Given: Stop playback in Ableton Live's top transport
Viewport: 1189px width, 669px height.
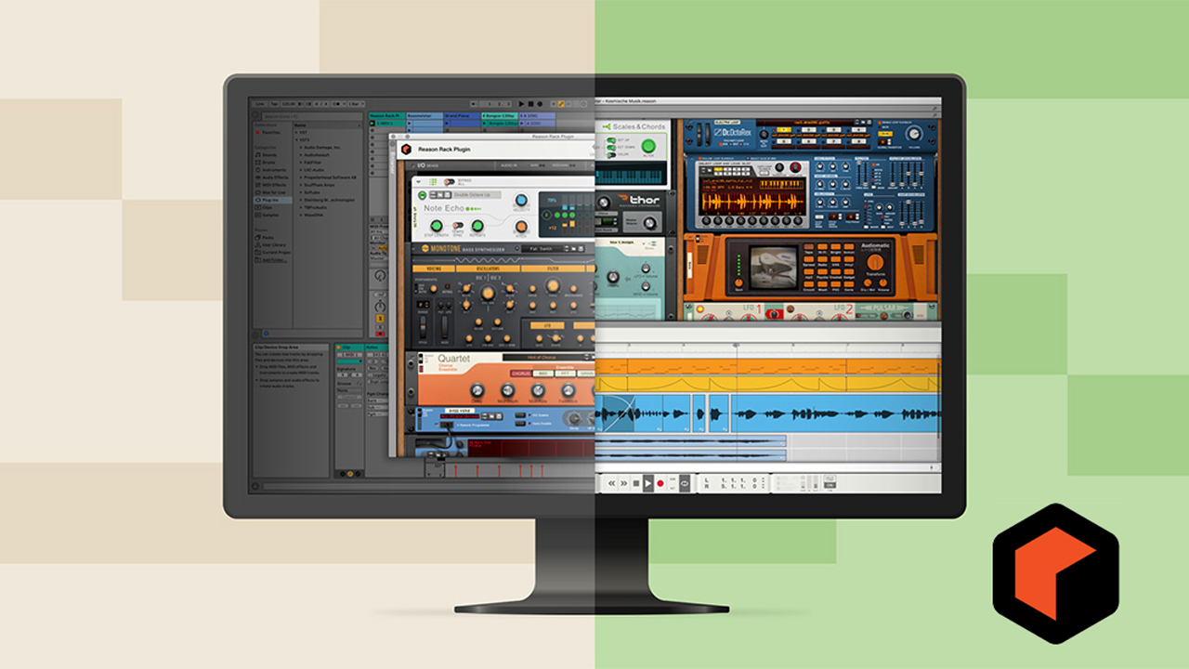Looking at the screenshot, I should [530, 103].
